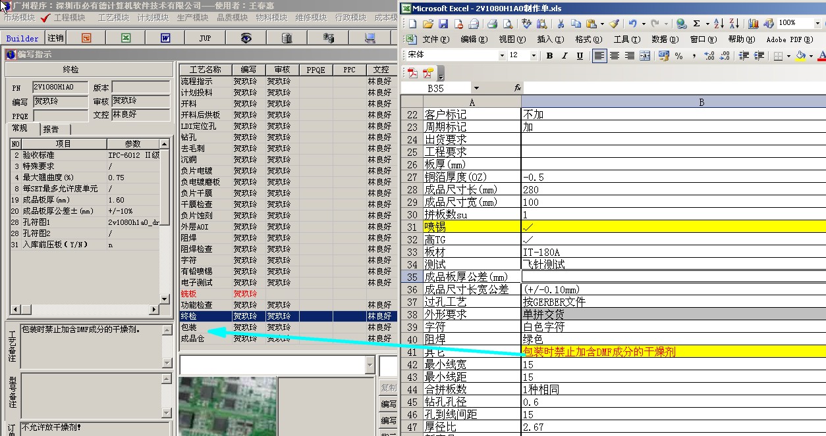Click the eye icon button in Builder toolbar
The height and width of the screenshot is (436, 826).
(246, 38)
